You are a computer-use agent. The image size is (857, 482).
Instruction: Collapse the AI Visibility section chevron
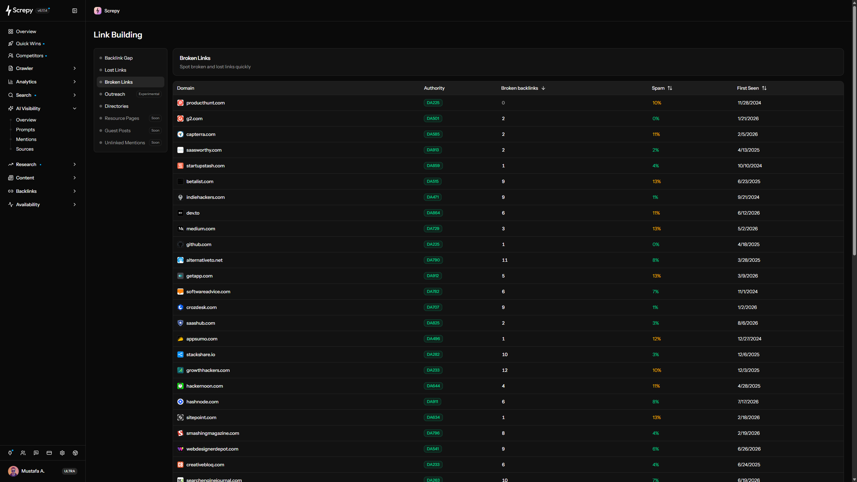pyautogui.click(x=75, y=108)
